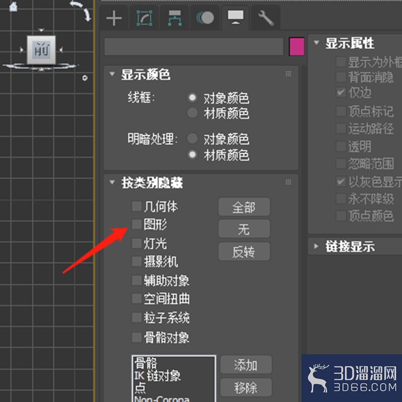
Task: Toggle 背面消隐 checkbox
Action: point(341,77)
